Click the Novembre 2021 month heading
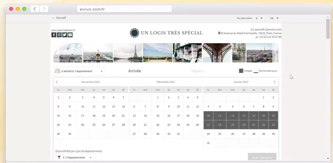Image resolution: width=333 pixels, height=163 pixels. coord(91,82)
